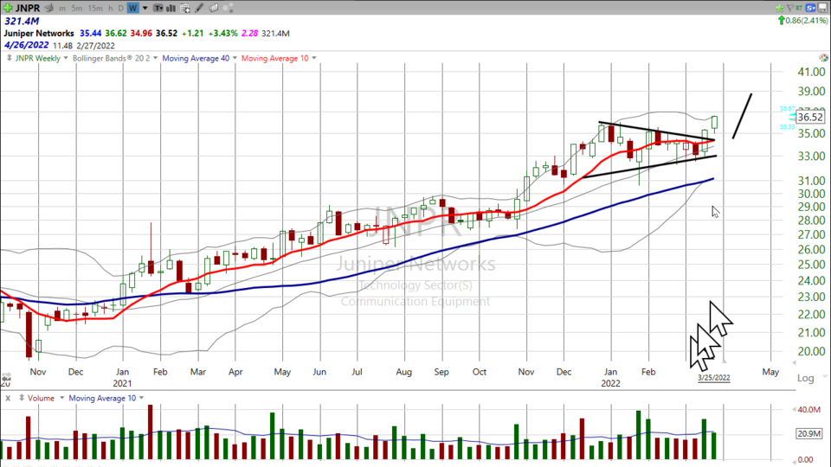Image resolution: width=831 pixels, height=467 pixels.
Task: Click the up/down arrows beside Volume
Action: pos(21,398)
